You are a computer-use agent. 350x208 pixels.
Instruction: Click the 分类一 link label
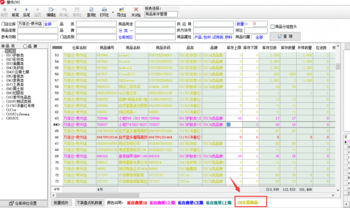[x=126, y=31]
